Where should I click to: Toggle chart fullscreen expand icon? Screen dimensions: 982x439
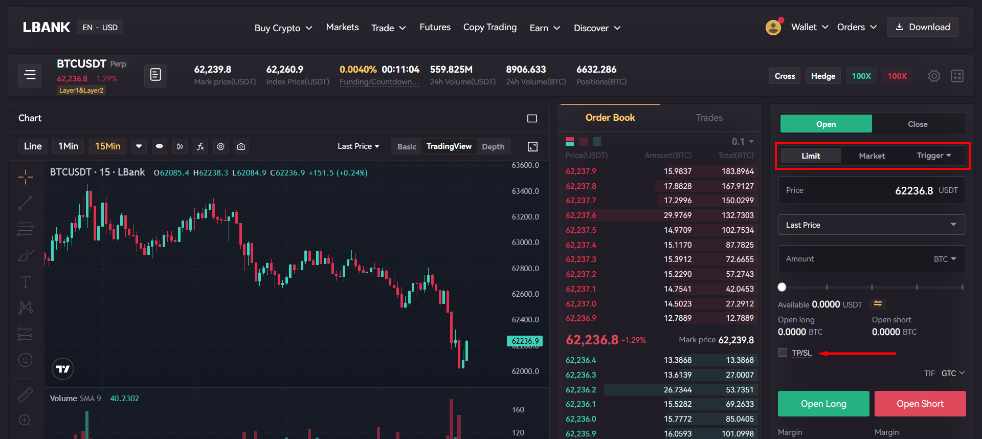point(532,147)
